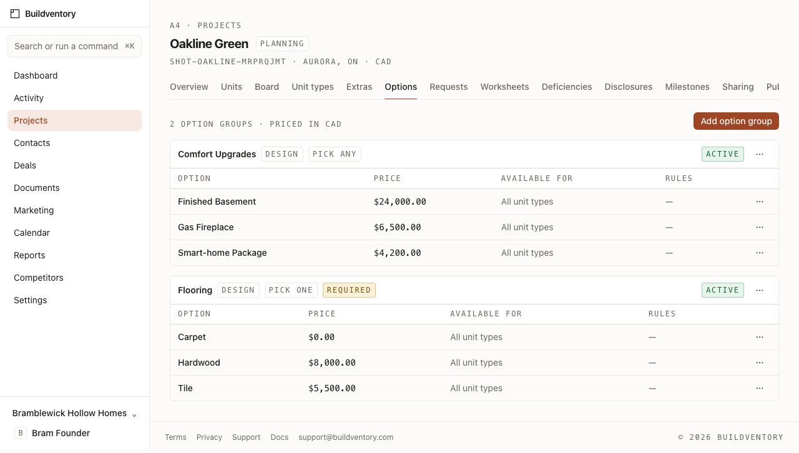Image resolution: width=799 pixels, height=453 pixels.
Task: Go to Dashboard in the sidebar
Action: (x=74, y=75)
